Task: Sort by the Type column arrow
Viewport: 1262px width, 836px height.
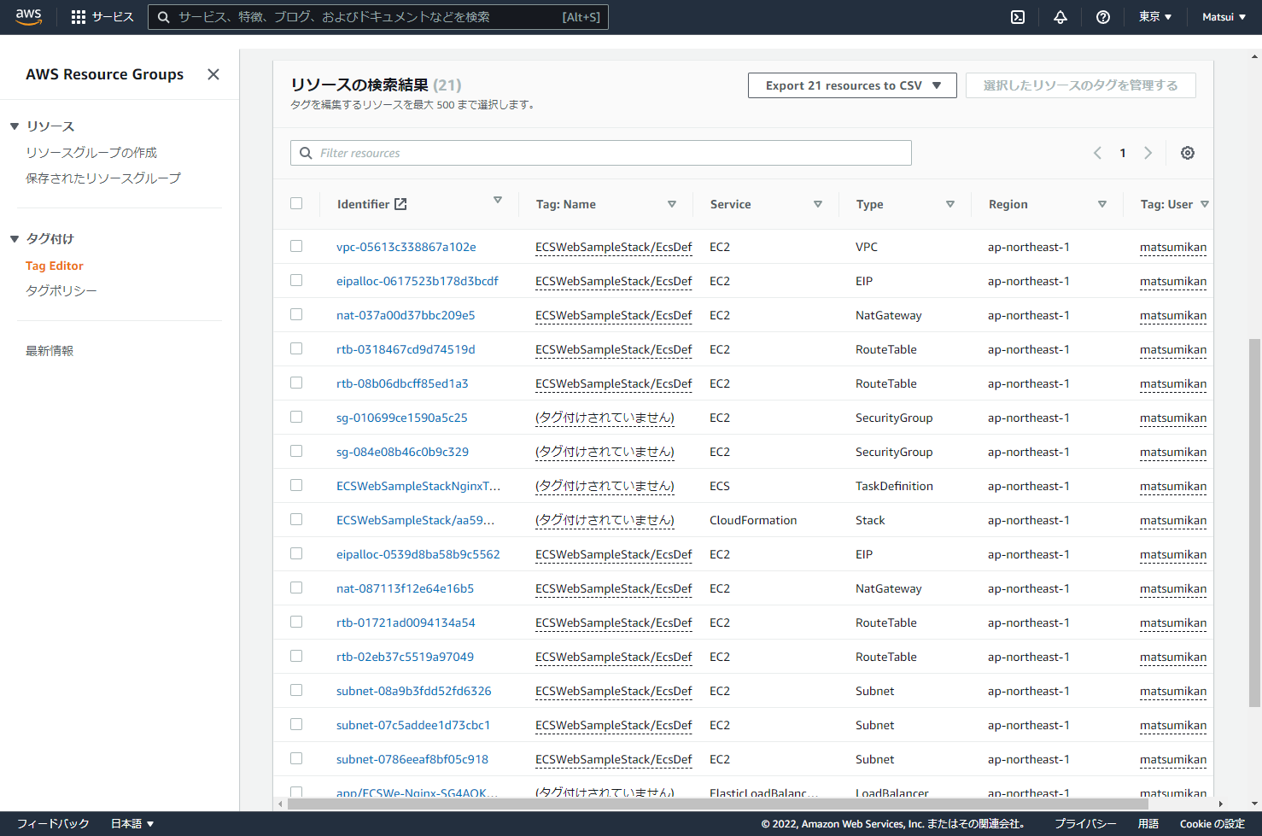Action: click(950, 204)
